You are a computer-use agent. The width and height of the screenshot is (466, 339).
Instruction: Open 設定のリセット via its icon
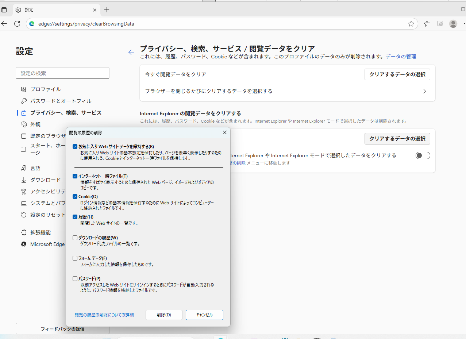[x=24, y=215]
